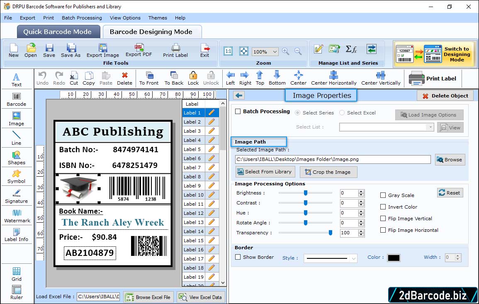Reset image processing options
This screenshot has width=479, height=304.
click(x=450, y=193)
